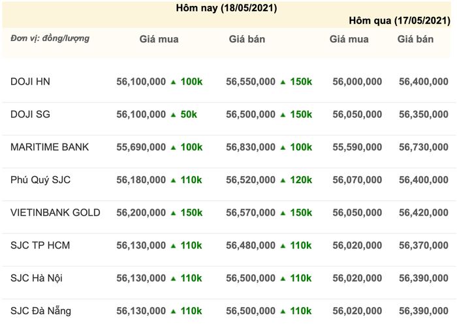The width and height of the screenshot is (457, 324).
Task: Select the "Hôm qua (17/05/2021)" header
Action: pyautogui.click(x=400, y=20)
